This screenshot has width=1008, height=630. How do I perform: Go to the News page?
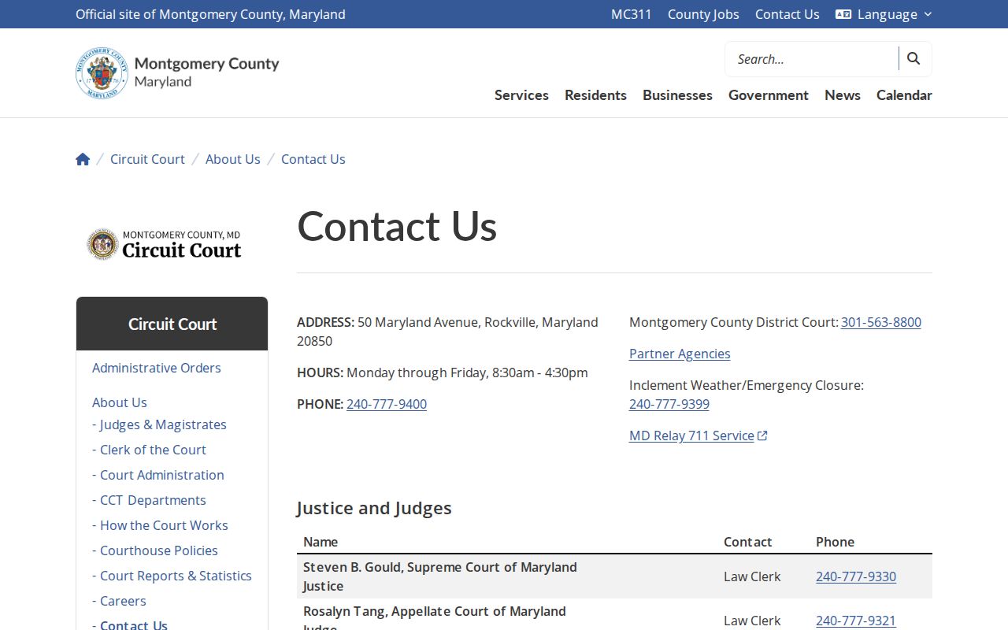843,94
